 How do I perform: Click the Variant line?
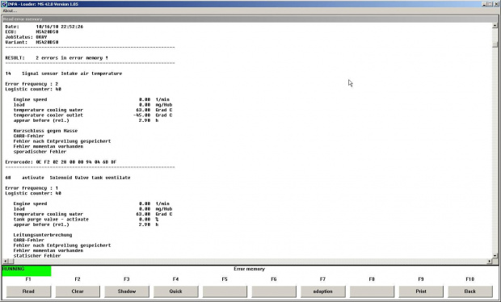(32, 42)
